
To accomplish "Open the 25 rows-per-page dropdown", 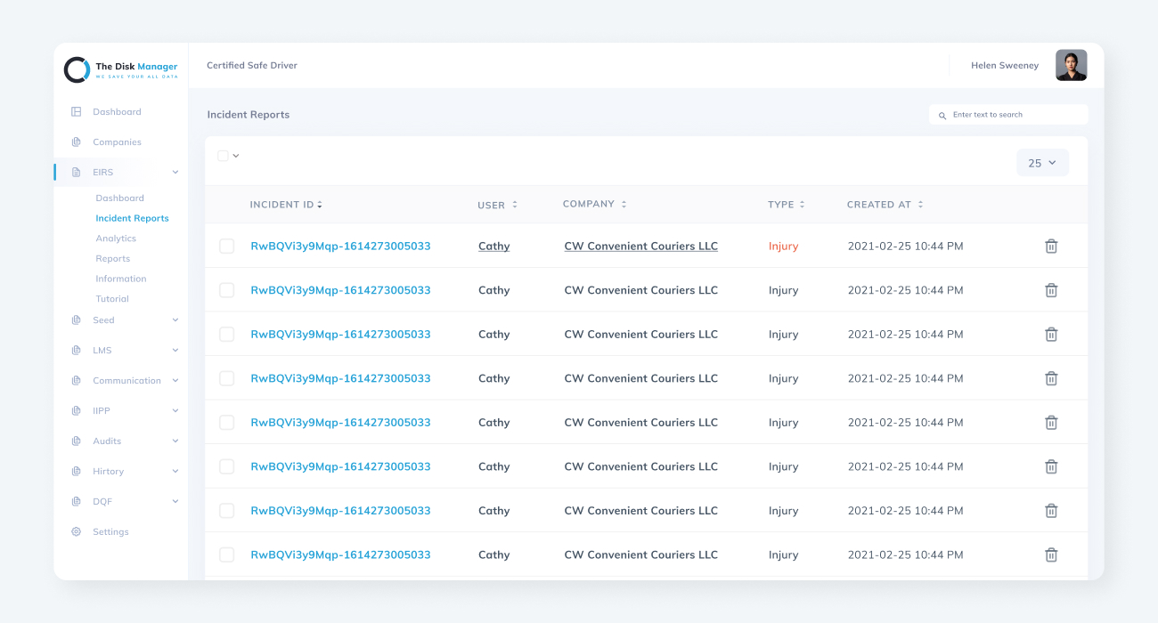I will coord(1042,163).
